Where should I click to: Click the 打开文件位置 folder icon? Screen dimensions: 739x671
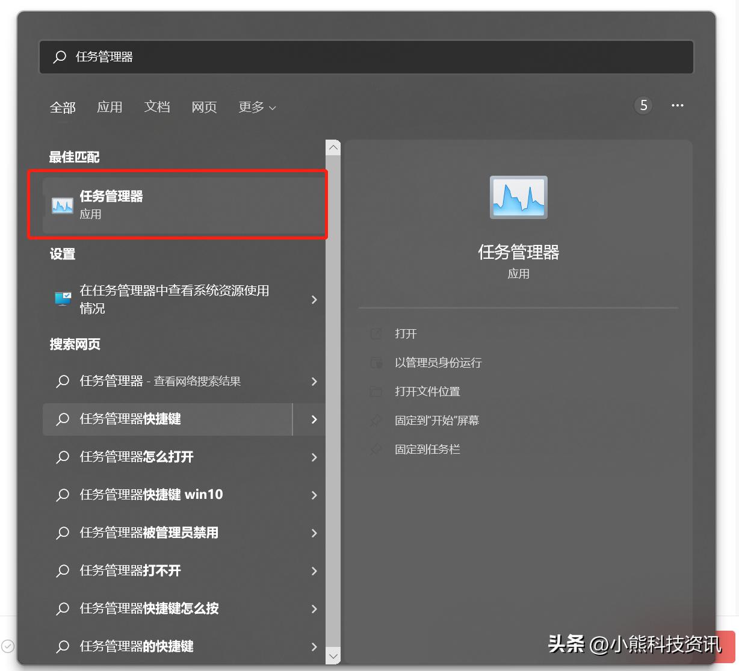tap(376, 391)
